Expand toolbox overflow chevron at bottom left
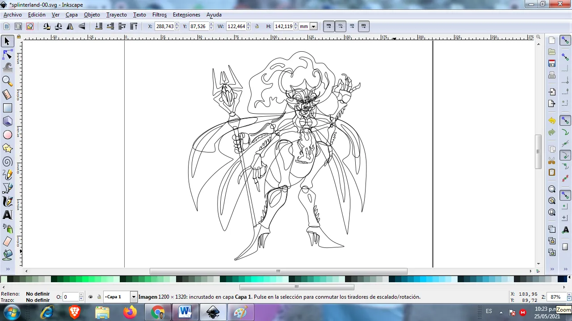 coord(8,269)
